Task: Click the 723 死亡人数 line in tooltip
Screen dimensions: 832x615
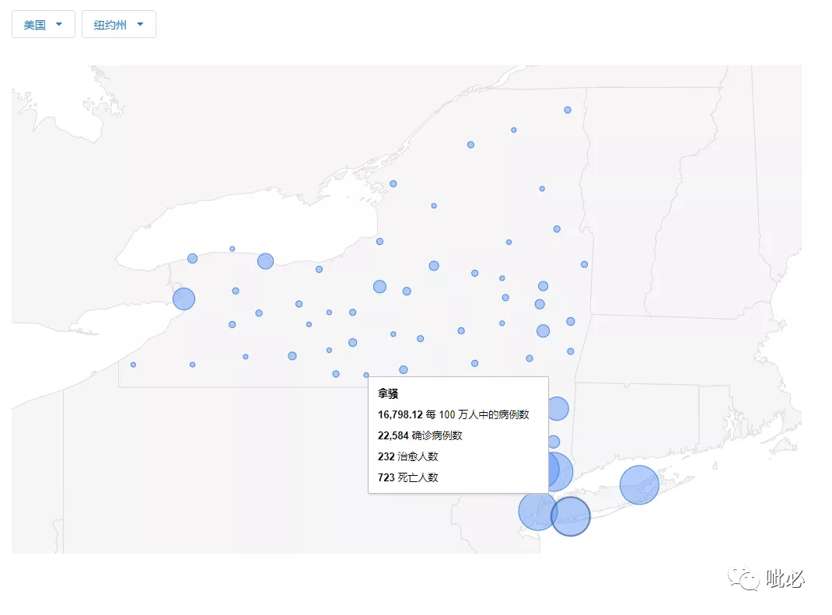Action: pos(407,477)
